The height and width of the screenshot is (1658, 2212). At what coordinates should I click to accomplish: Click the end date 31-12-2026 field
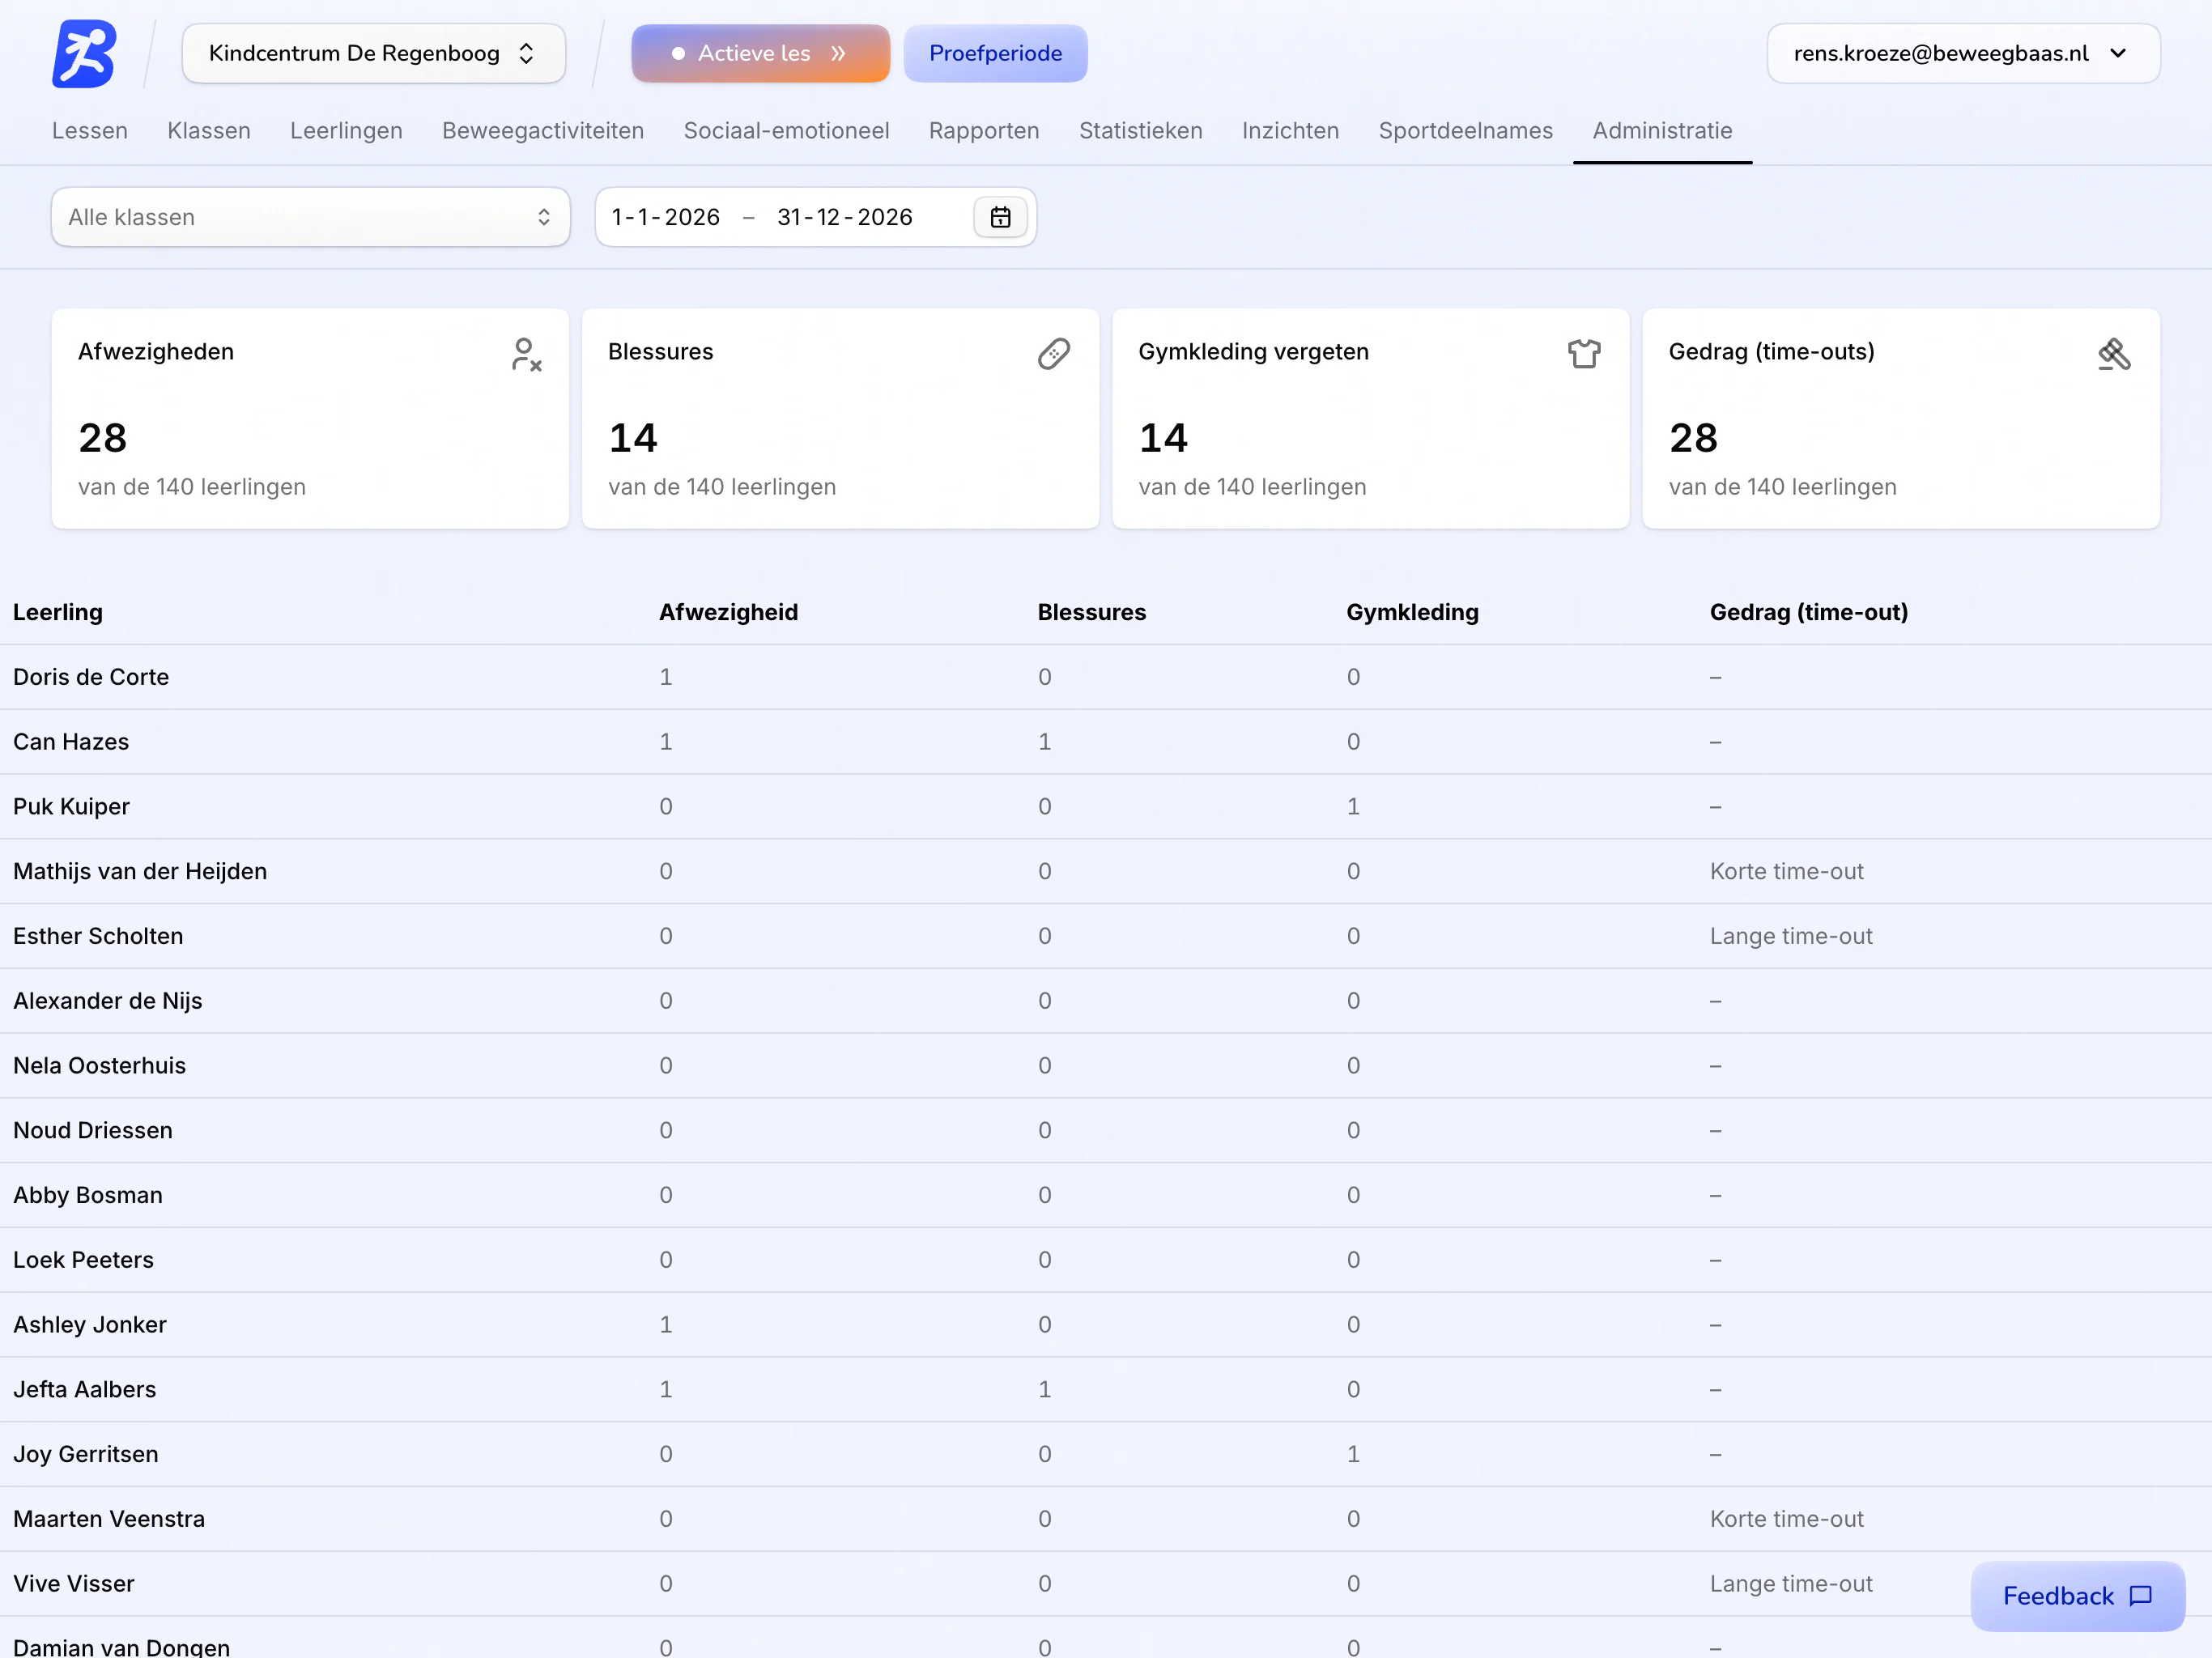click(845, 217)
